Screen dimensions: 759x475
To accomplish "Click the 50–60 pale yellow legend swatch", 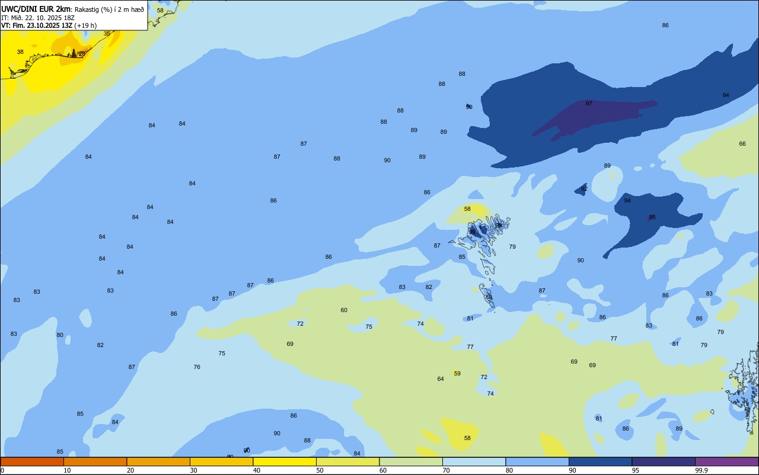I will pyautogui.click(x=347, y=462).
